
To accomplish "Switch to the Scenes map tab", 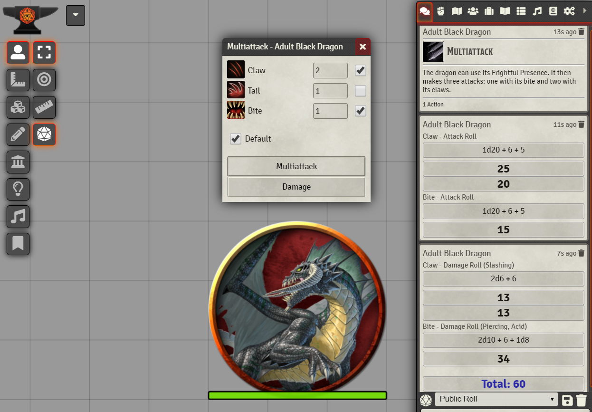I will click(457, 11).
